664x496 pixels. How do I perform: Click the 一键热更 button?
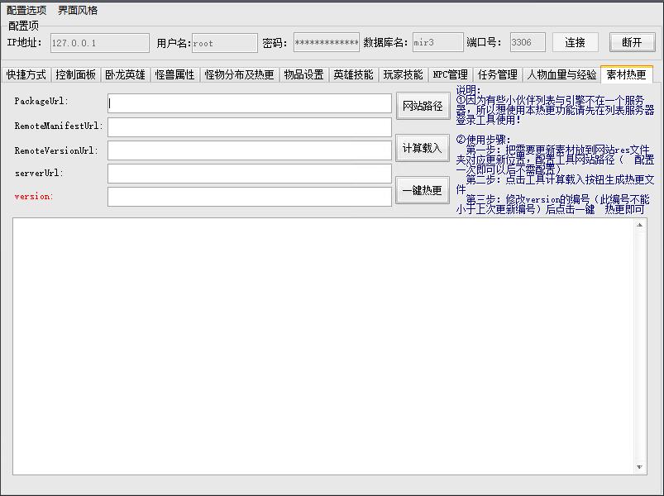click(x=423, y=190)
